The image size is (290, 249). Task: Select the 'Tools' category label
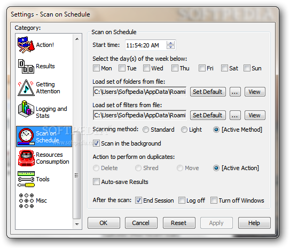(43, 179)
